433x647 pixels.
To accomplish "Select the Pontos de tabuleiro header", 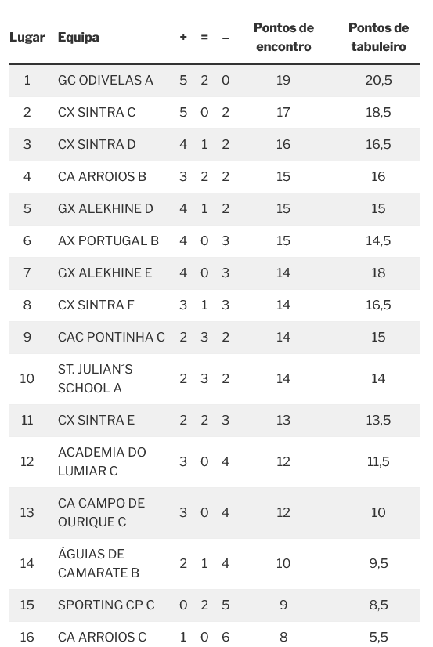I will [378, 37].
